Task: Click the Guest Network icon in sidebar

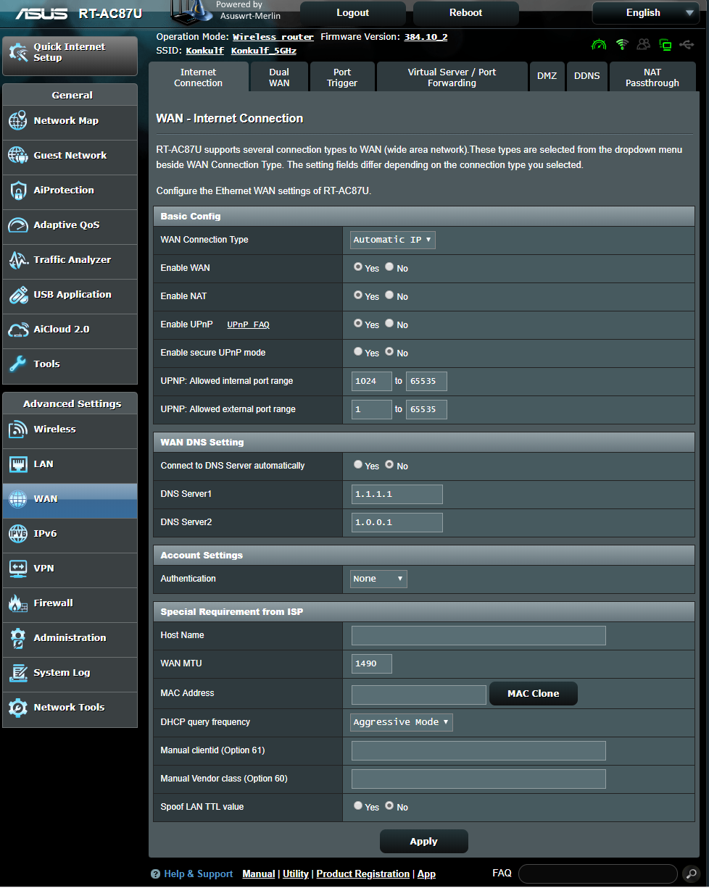Action: [x=18, y=156]
